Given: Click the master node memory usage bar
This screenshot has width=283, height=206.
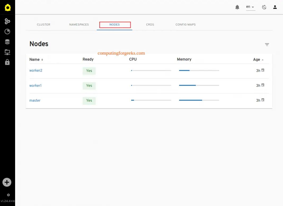Looking at the screenshot, I should click(199, 100).
